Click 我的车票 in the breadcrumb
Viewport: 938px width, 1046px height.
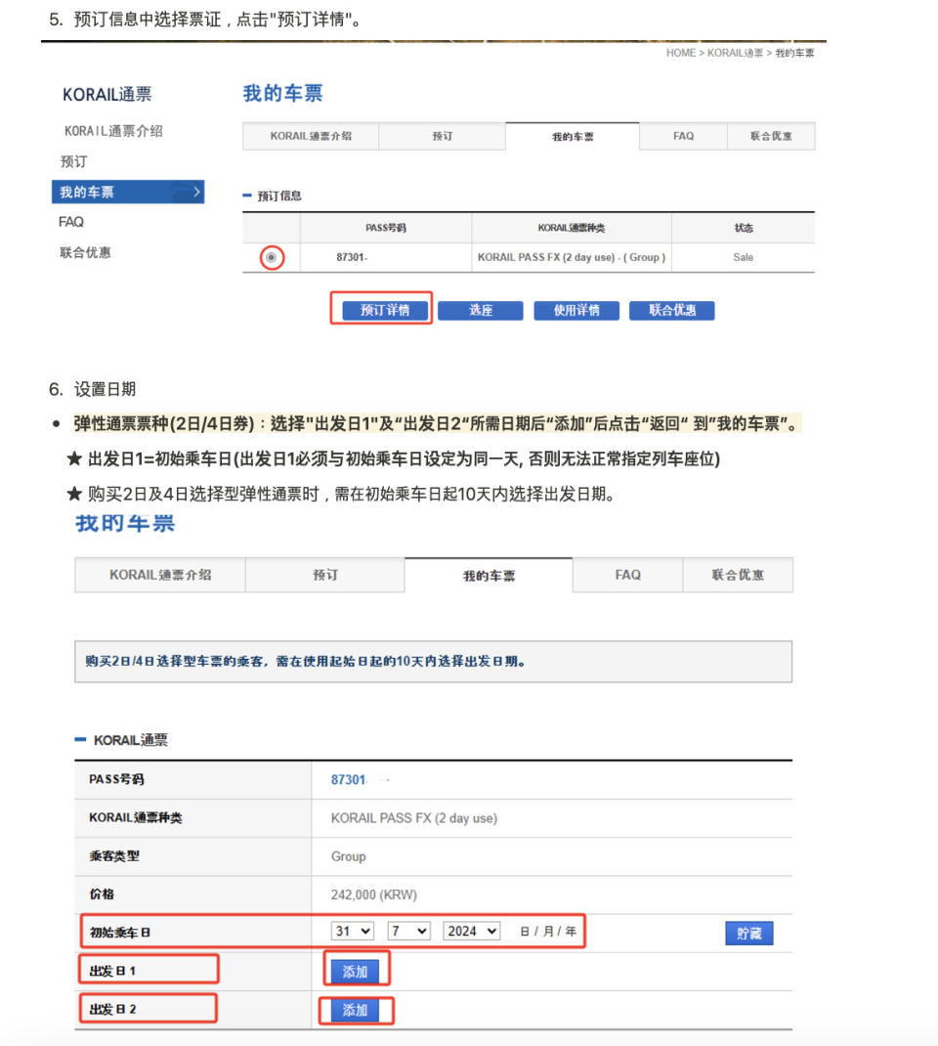click(x=794, y=54)
